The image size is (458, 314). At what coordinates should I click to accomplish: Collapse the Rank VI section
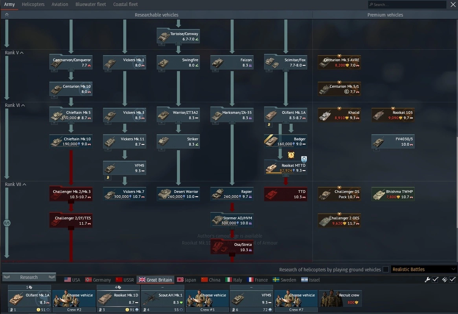22,105
